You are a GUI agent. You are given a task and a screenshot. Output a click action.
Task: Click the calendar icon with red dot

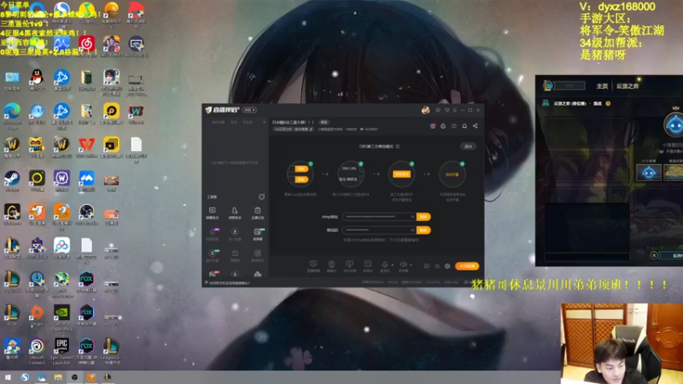tap(433, 125)
